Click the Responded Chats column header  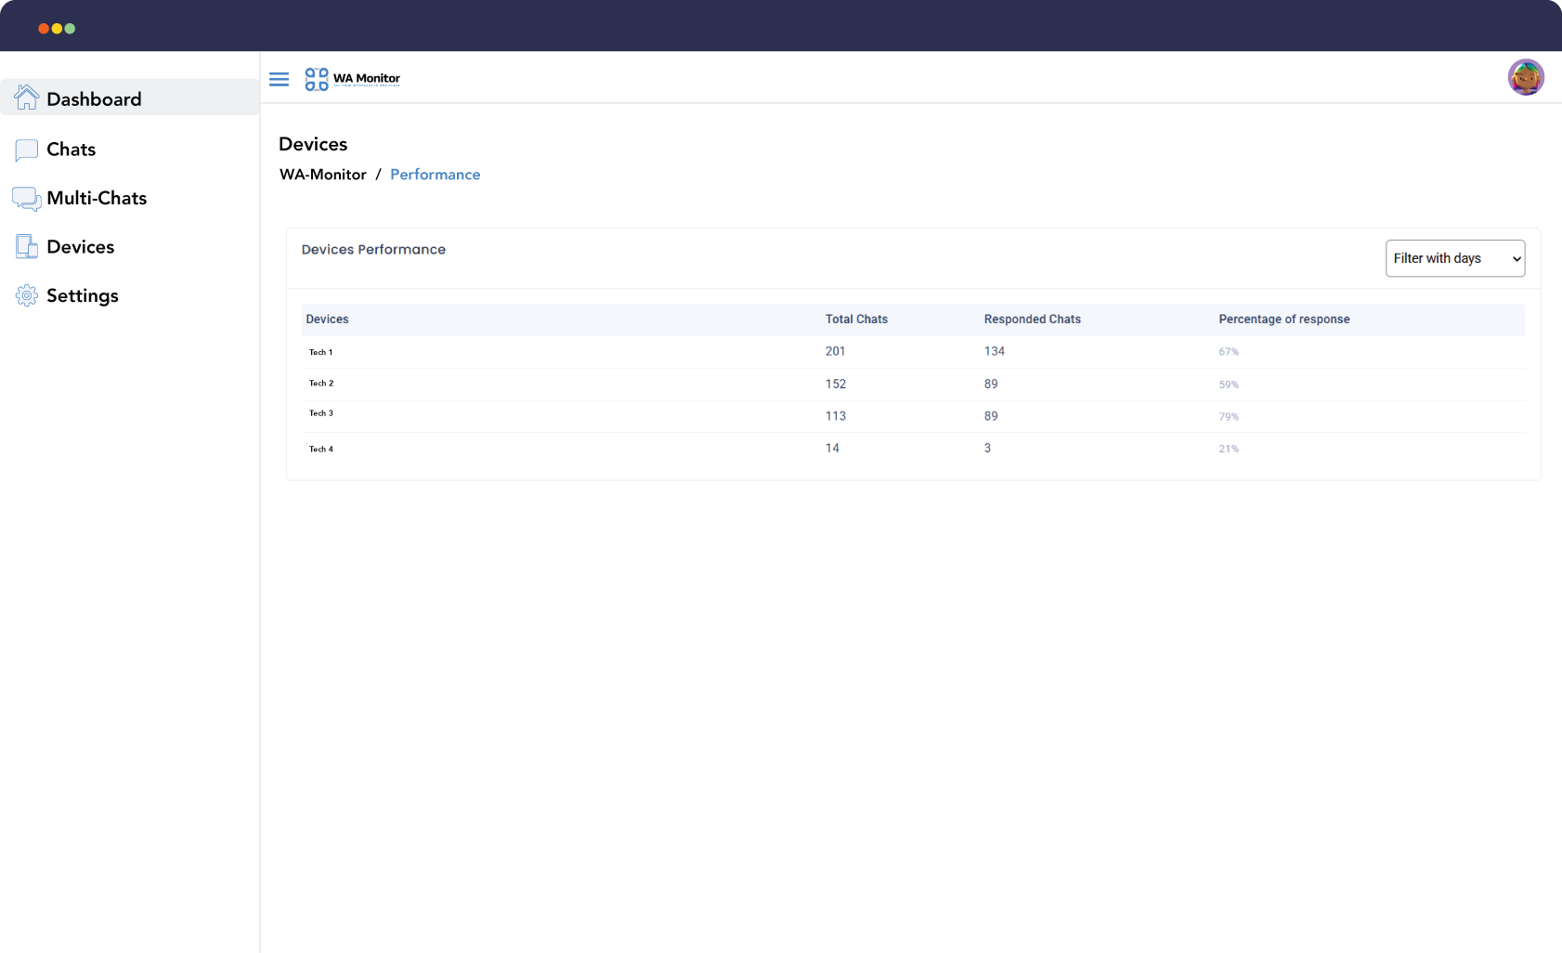(x=1032, y=320)
